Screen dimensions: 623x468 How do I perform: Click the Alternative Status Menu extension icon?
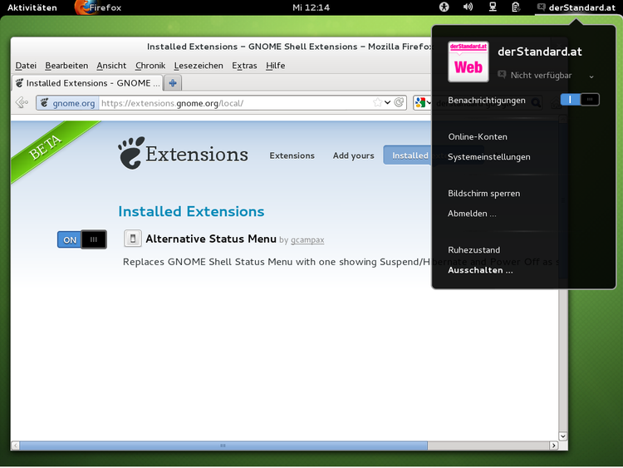pos(132,239)
